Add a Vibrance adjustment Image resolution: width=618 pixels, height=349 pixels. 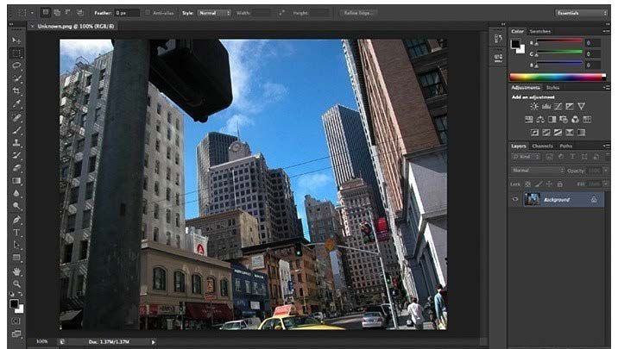click(582, 106)
